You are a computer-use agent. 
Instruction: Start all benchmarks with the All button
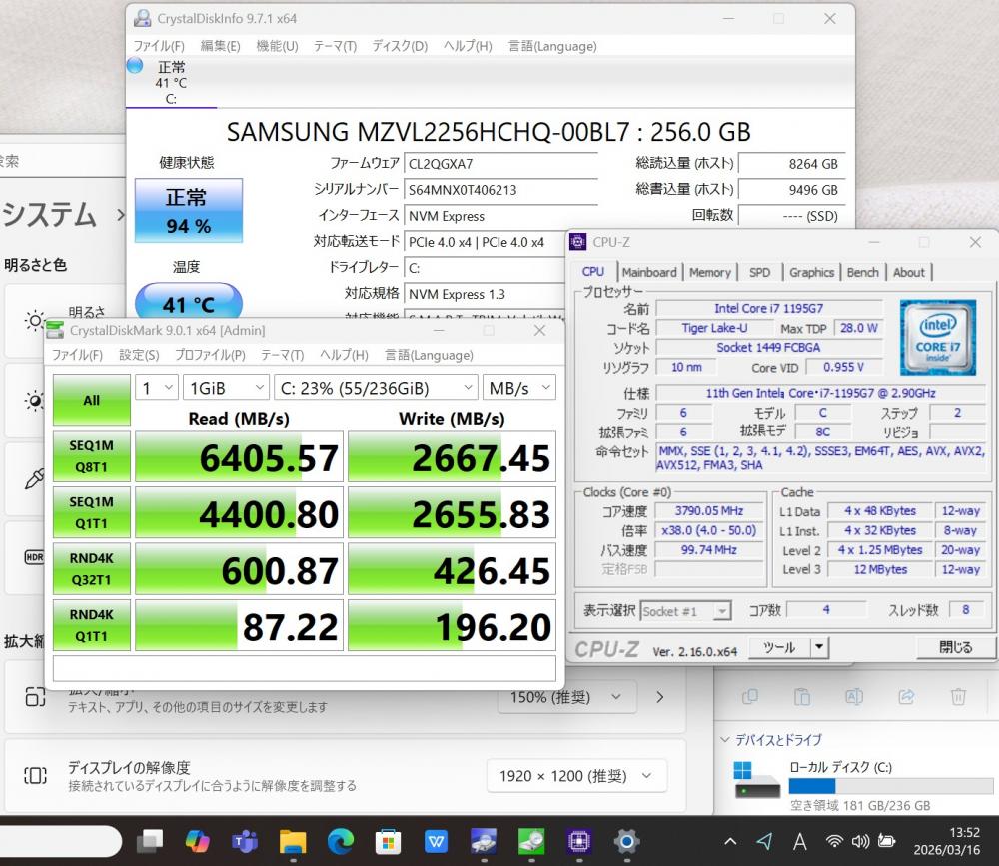(91, 400)
